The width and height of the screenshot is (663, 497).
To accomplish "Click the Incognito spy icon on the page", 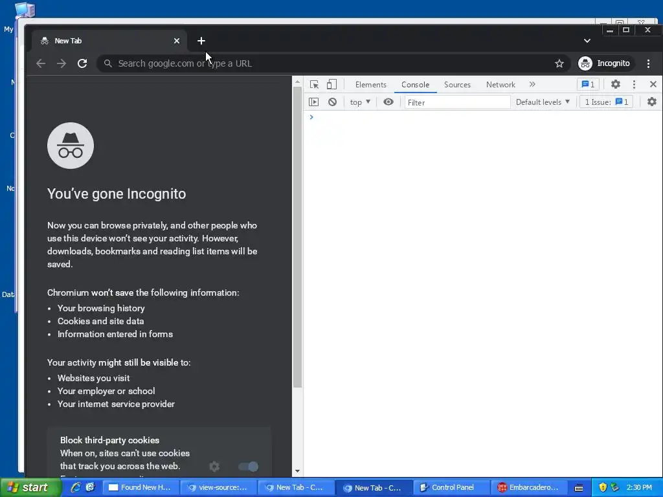I will coord(71,146).
